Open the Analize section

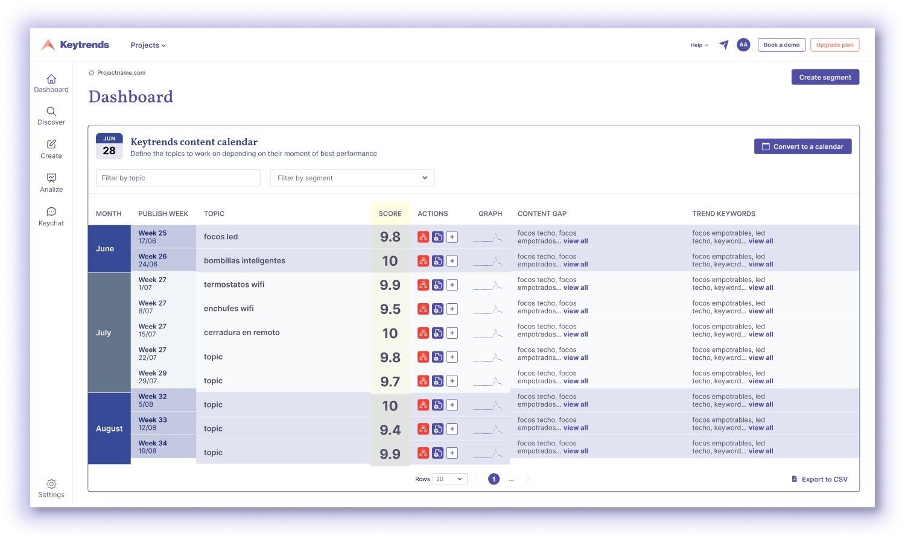coord(51,183)
